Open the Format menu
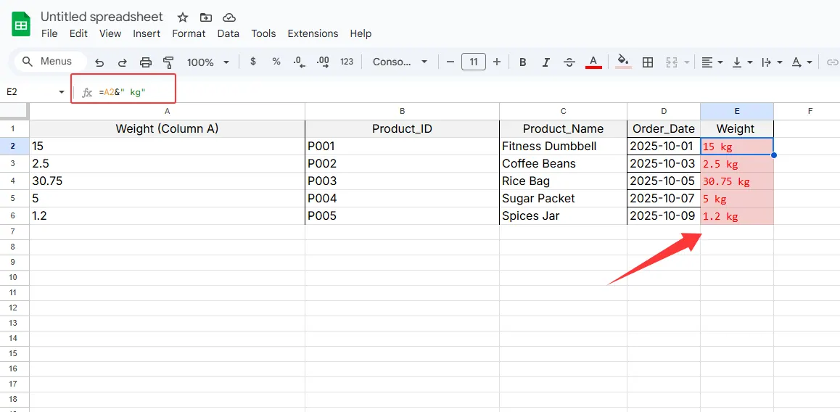 [x=189, y=33]
